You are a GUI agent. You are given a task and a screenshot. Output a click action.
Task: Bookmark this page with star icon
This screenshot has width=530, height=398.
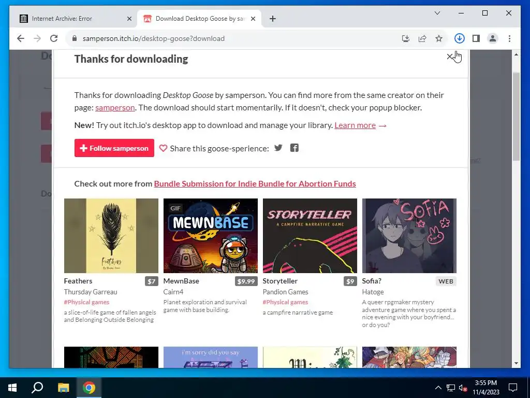439,38
